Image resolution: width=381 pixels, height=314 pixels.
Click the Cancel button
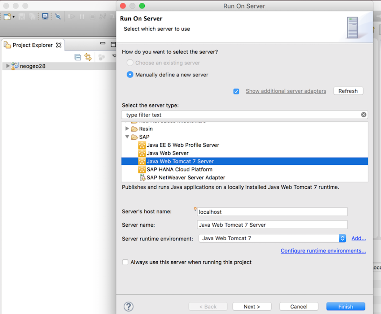click(x=299, y=307)
